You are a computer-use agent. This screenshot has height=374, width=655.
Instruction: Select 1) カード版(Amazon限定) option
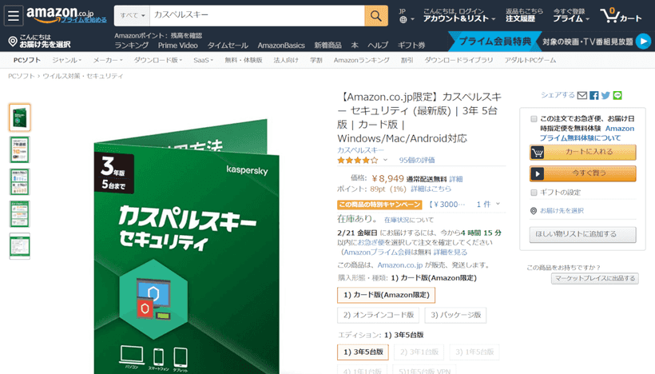pyautogui.click(x=387, y=295)
